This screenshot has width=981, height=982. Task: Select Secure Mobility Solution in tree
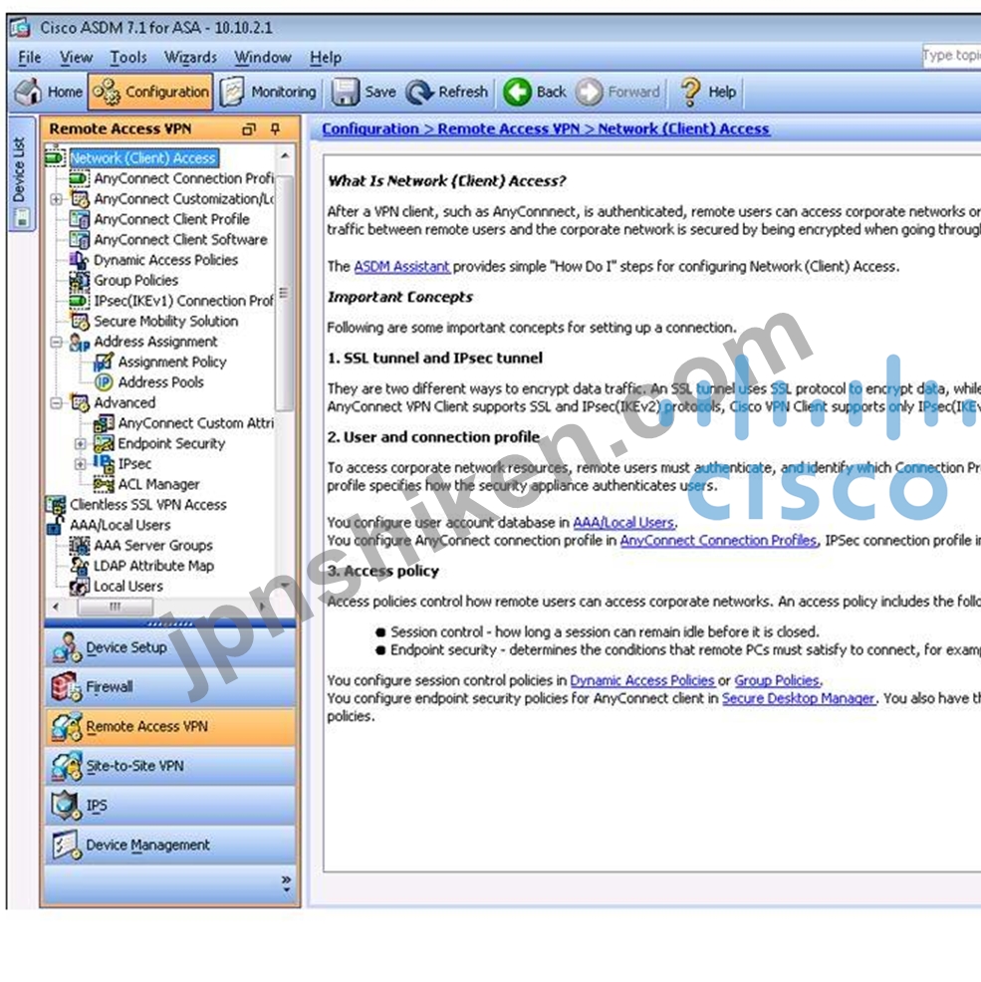pos(166,322)
